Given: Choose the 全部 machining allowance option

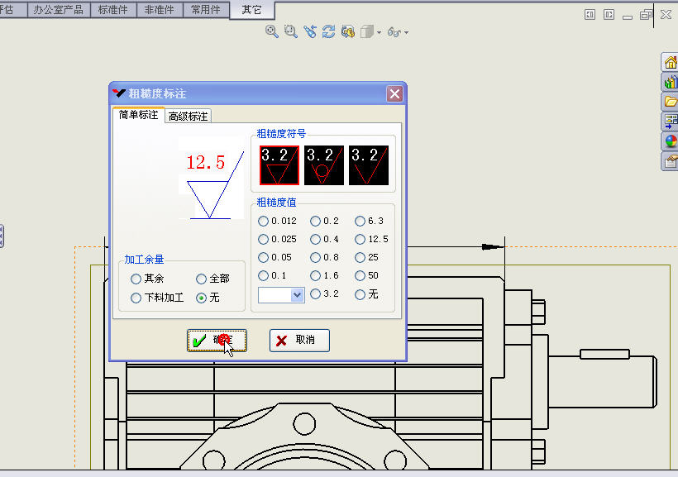Looking at the screenshot, I should pos(202,279).
